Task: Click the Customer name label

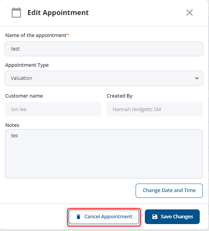Action: (x=24, y=96)
